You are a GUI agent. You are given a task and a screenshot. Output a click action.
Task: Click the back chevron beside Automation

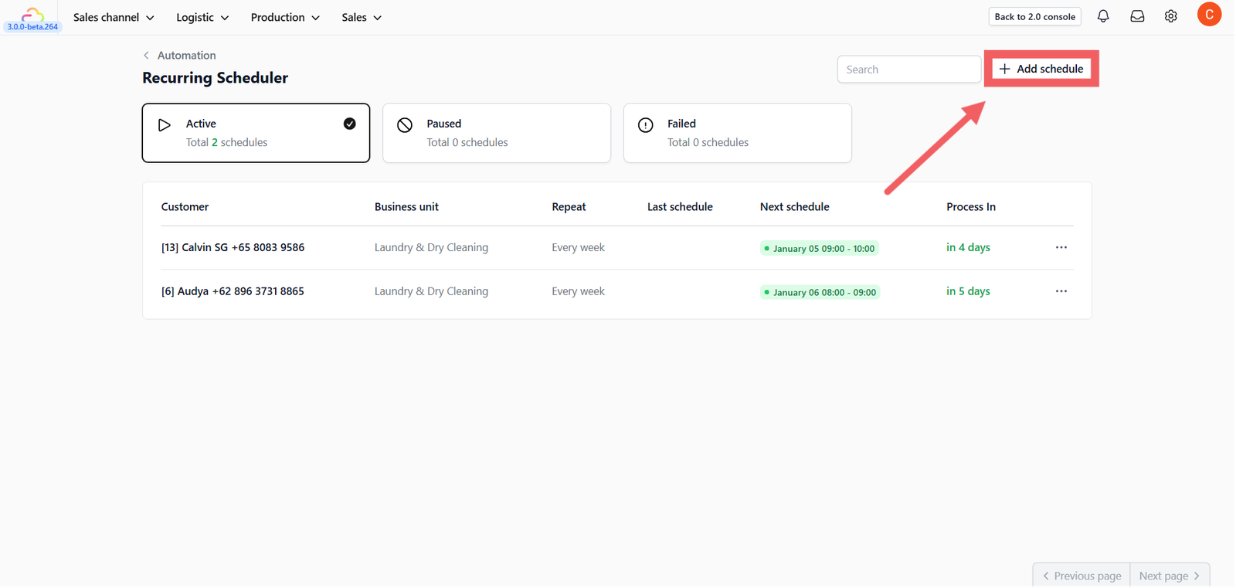146,56
